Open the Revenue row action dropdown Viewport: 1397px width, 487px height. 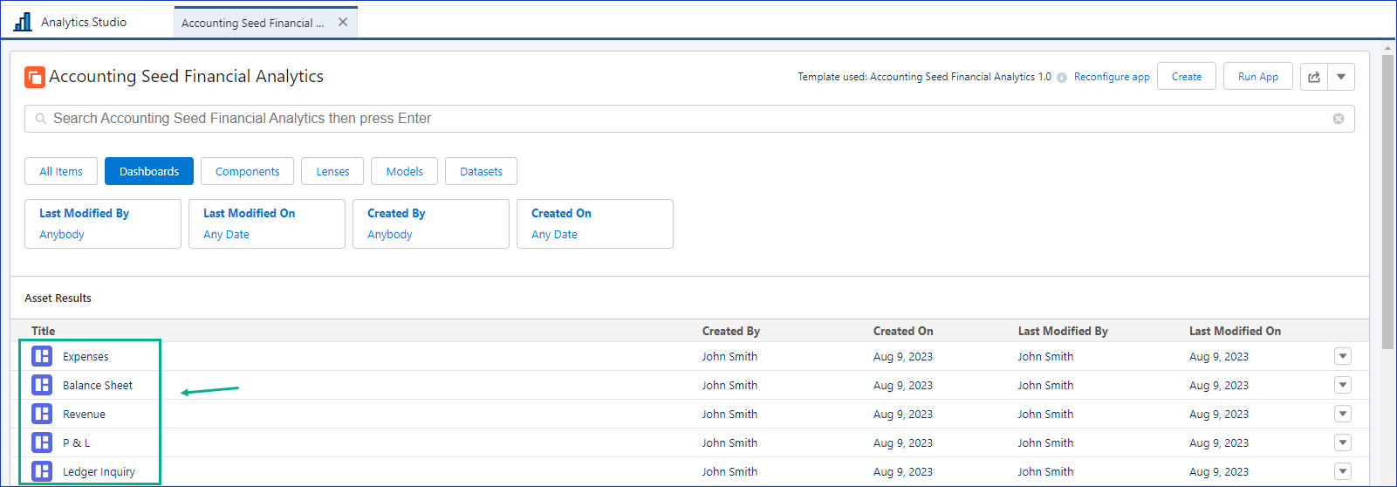pyautogui.click(x=1343, y=414)
